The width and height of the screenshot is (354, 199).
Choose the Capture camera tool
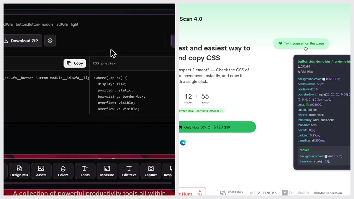tap(151, 171)
